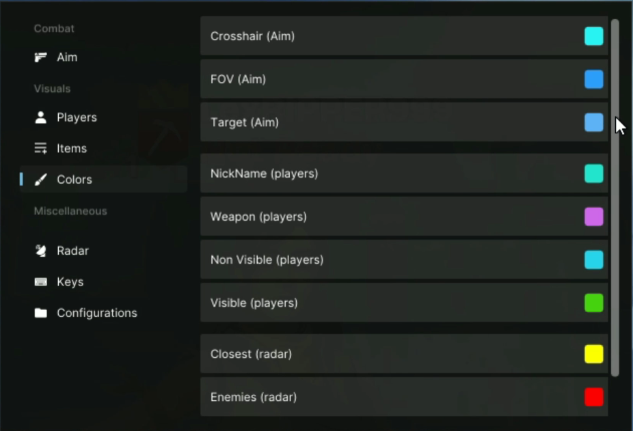Click the keyboard icon beside Keys
Viewport: 633px width, 431px height.
[41, 282]
